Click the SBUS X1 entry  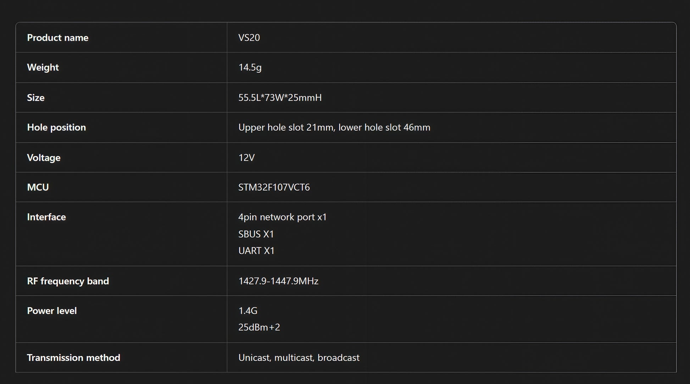(256, 234)
